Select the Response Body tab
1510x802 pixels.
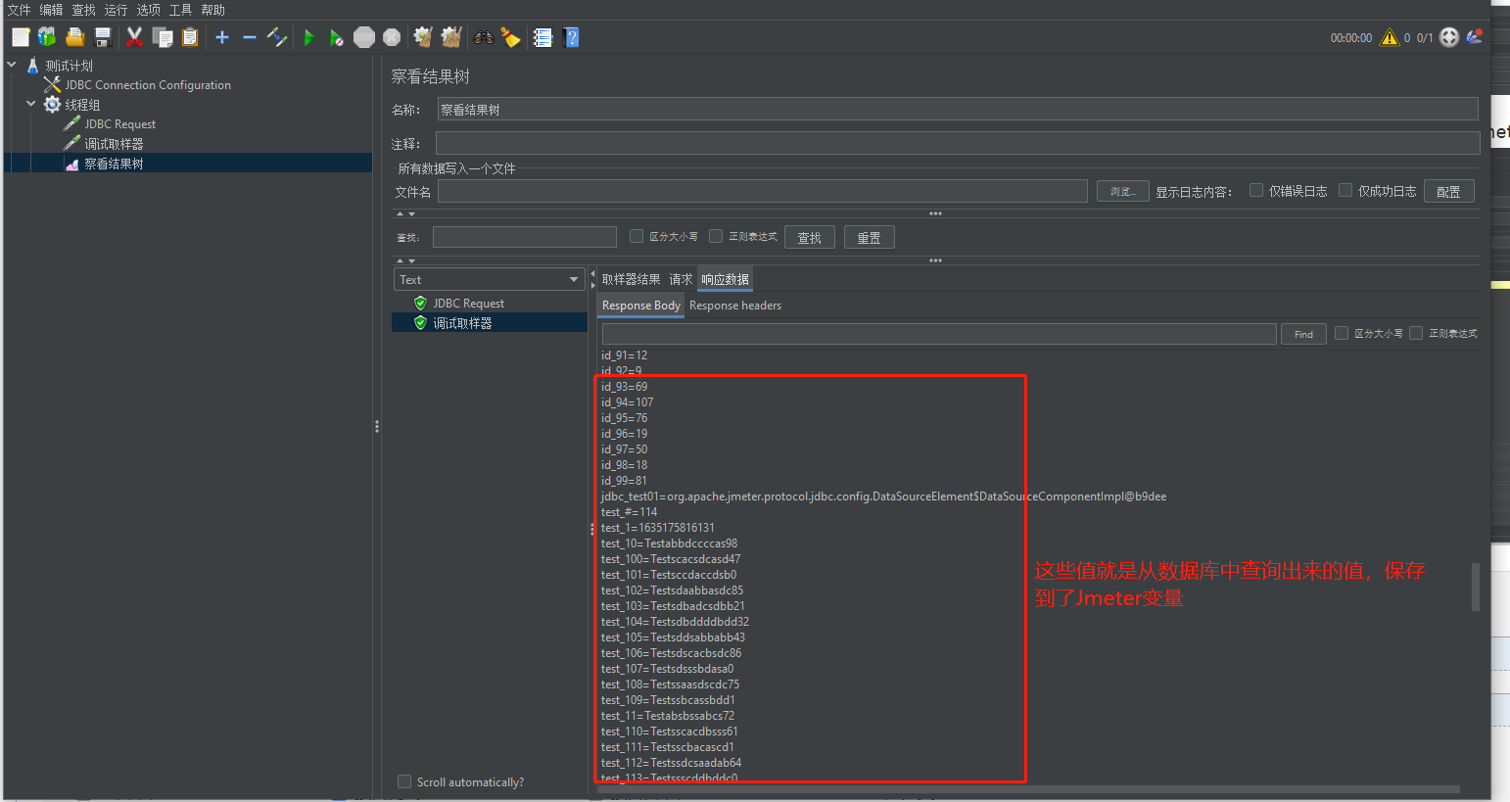pos(640,306)
